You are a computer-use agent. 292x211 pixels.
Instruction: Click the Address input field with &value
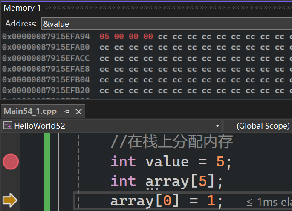(166, 24)
